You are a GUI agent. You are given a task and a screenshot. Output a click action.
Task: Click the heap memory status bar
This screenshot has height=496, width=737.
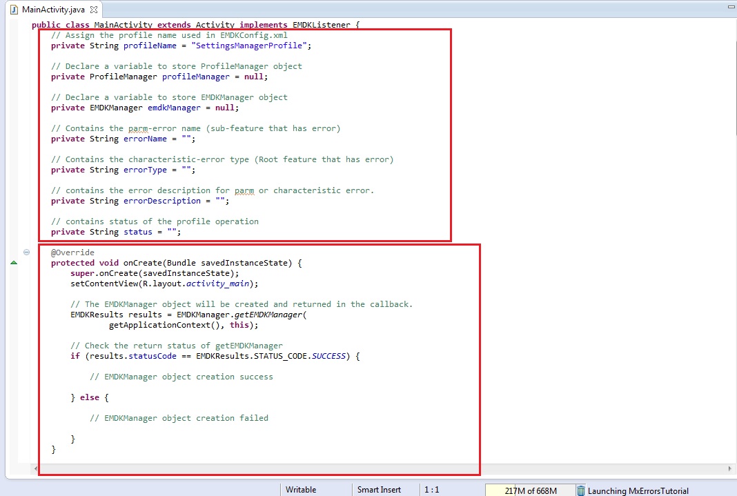point(529,490)
